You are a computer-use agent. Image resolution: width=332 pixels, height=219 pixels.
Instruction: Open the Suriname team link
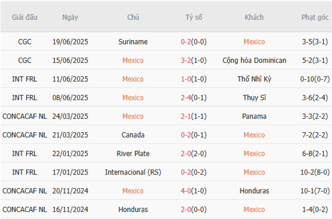tap(133, 42)
